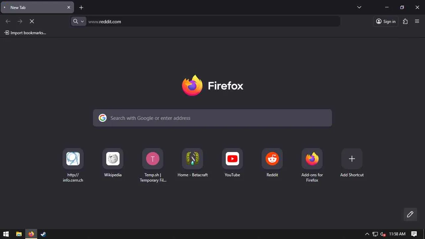Screen dimensions: 425x239
Task: Close the New Tab tab
Action: (x=69, y=7)
